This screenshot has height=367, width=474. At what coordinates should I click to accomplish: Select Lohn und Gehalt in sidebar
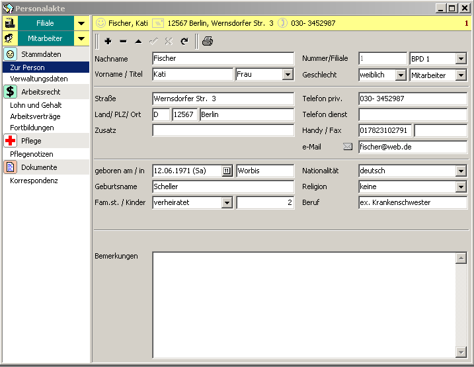point(36,105)
